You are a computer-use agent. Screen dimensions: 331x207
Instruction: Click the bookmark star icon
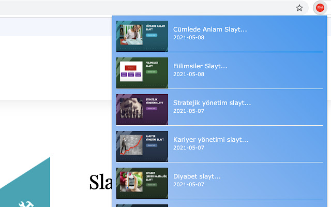(x=299, y=8)
